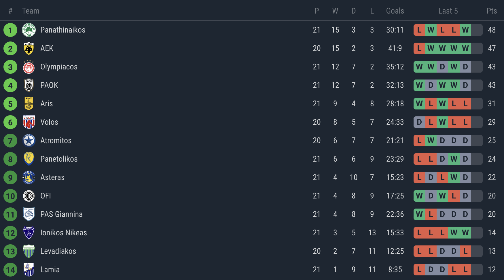Click Levadiakos's most recent loss result
The image size is (504, 280).
465,251
